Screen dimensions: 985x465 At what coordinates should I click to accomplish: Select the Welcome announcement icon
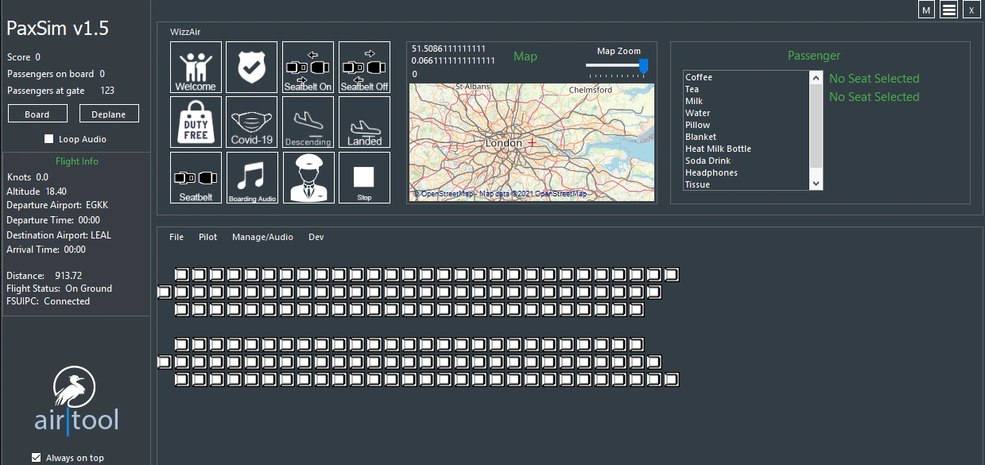pyautogui.click(x=196, y=66)
